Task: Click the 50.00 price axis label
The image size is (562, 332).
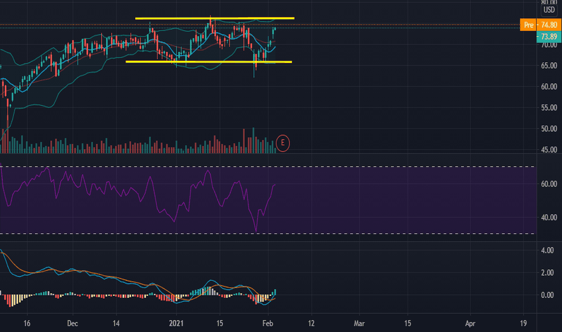Action: click(x=549, y=129)
